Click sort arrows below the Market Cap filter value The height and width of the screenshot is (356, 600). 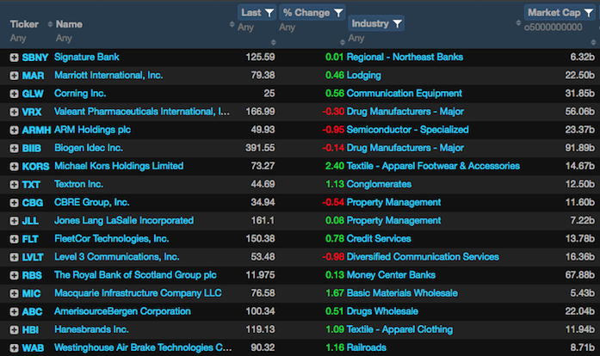[593, 42]
